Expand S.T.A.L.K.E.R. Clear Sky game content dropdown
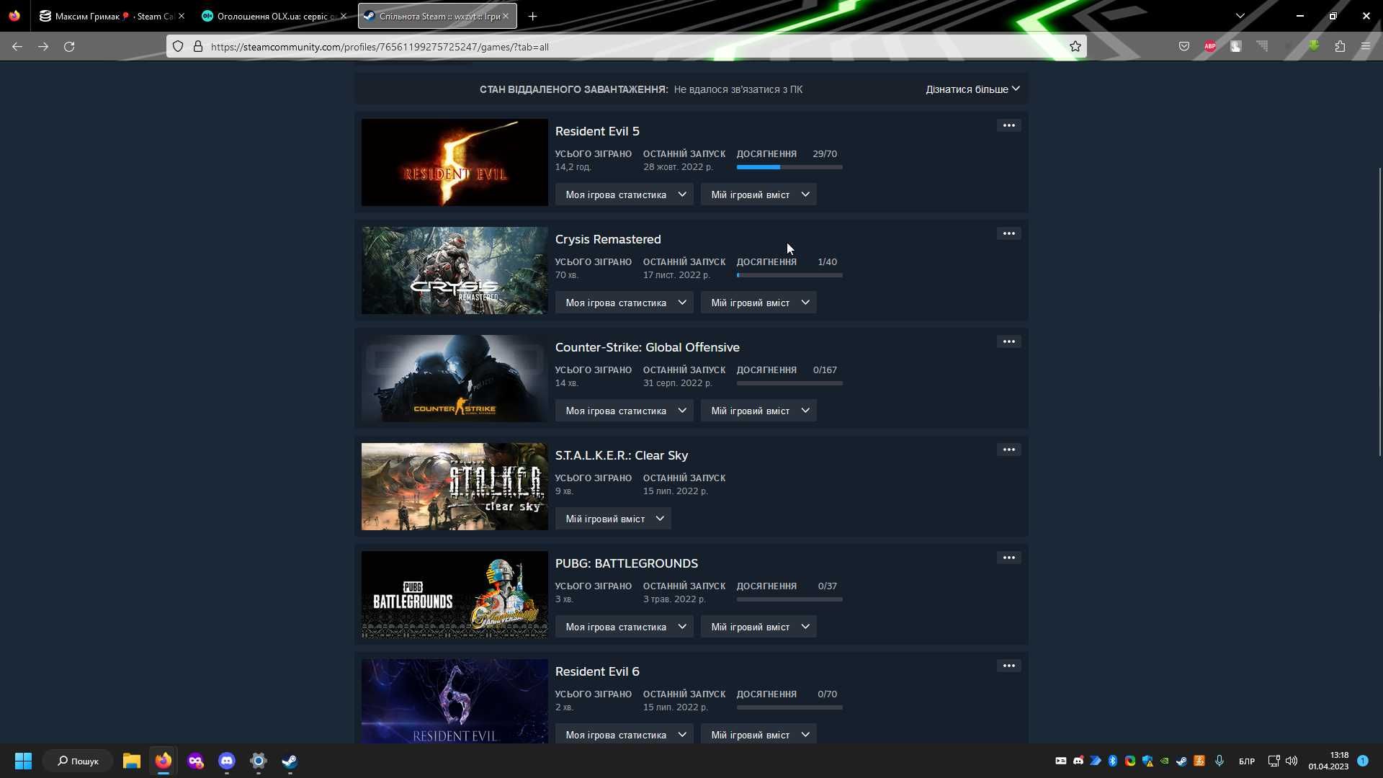Image resolution: width=1383 pixels, height=778 pixels. pyautogui.click(x=613, y=519)
